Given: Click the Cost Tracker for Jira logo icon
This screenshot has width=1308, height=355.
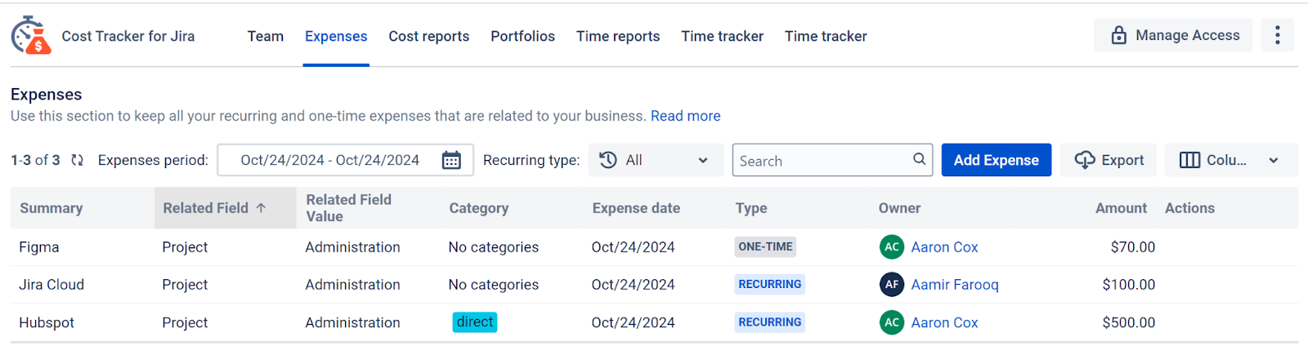Looking at the screenshot, I should click(31, 36).
